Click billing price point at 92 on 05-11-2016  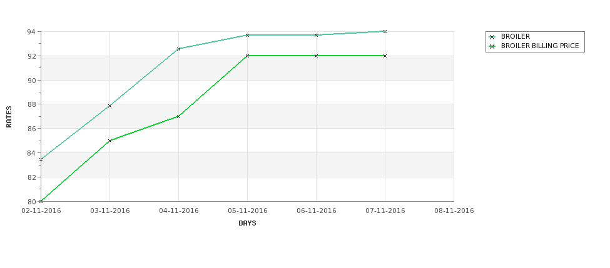tap(247, 56)
